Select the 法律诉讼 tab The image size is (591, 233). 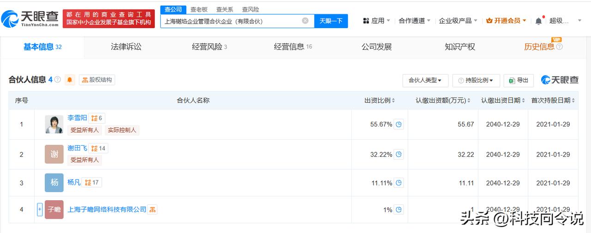tap(126, 47)
